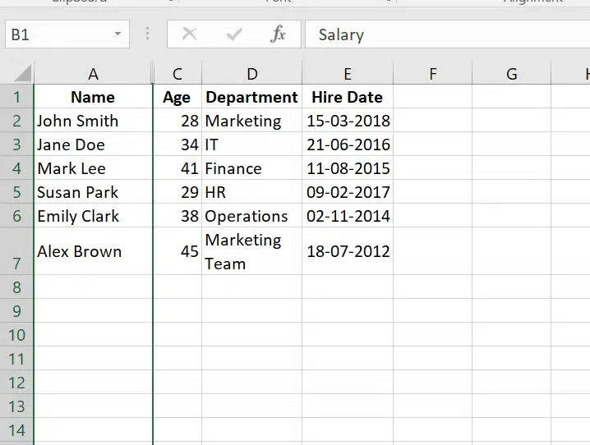590x445 pixels.
Task: Select the HR department cell
Action: (x=251, y=191)
